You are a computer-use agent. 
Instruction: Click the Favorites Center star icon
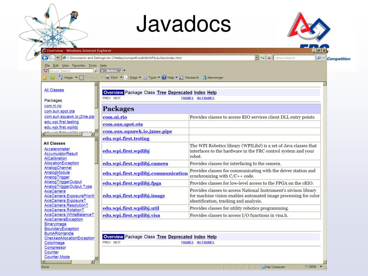(45, 78)
